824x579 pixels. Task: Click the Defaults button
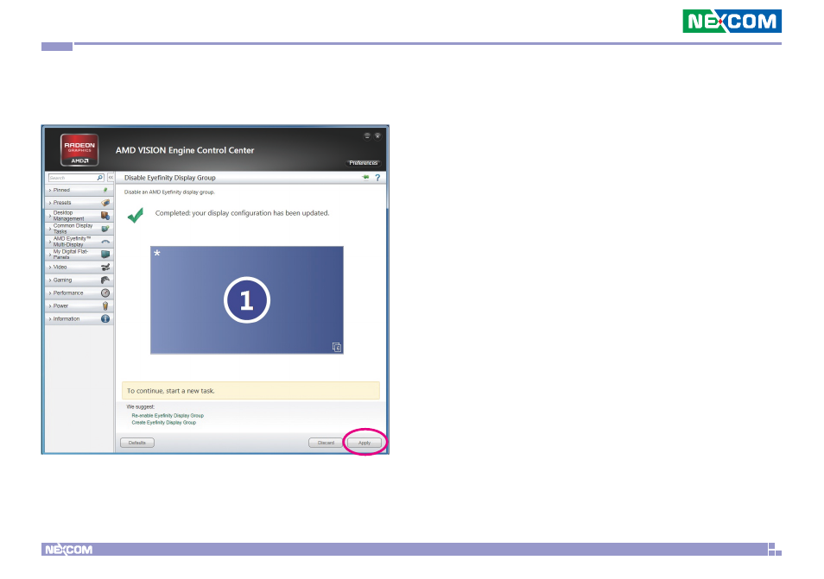point(137,443)
